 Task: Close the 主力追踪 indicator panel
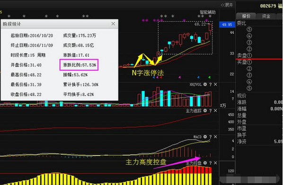click(x=215, y=111)
